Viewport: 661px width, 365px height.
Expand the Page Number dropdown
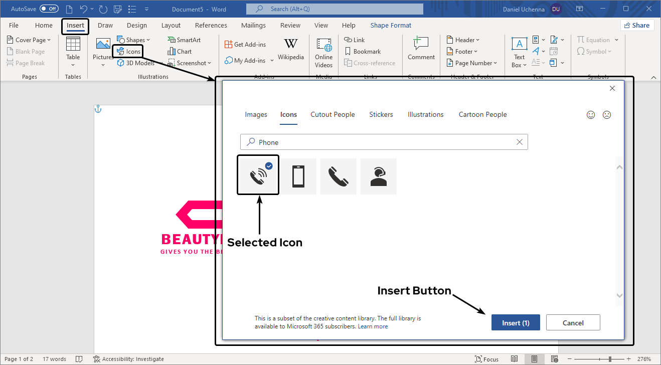472,63
